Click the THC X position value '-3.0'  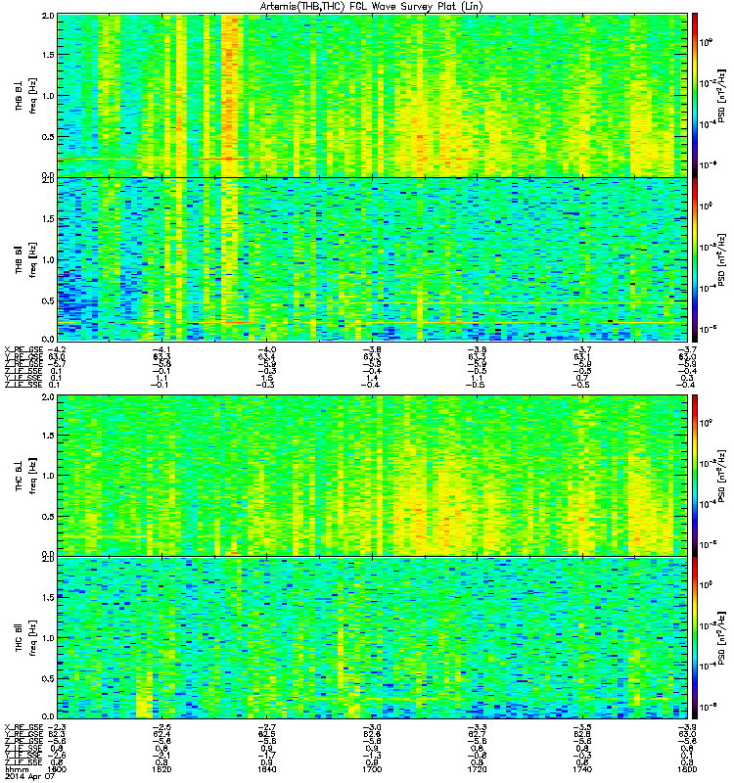pyautogui.click(x=372, y=727)
